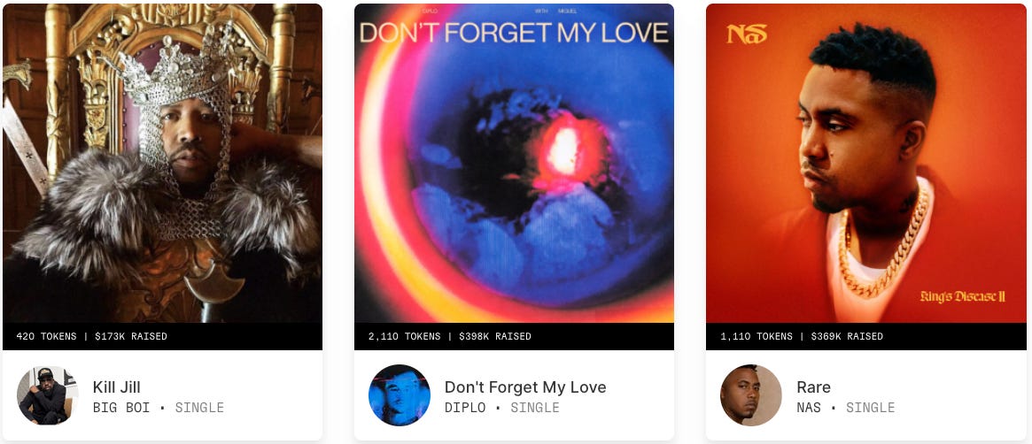This screenshot has height=444, width=1032.
Task: Click the BIG BOI artist name
Action: 121,408
